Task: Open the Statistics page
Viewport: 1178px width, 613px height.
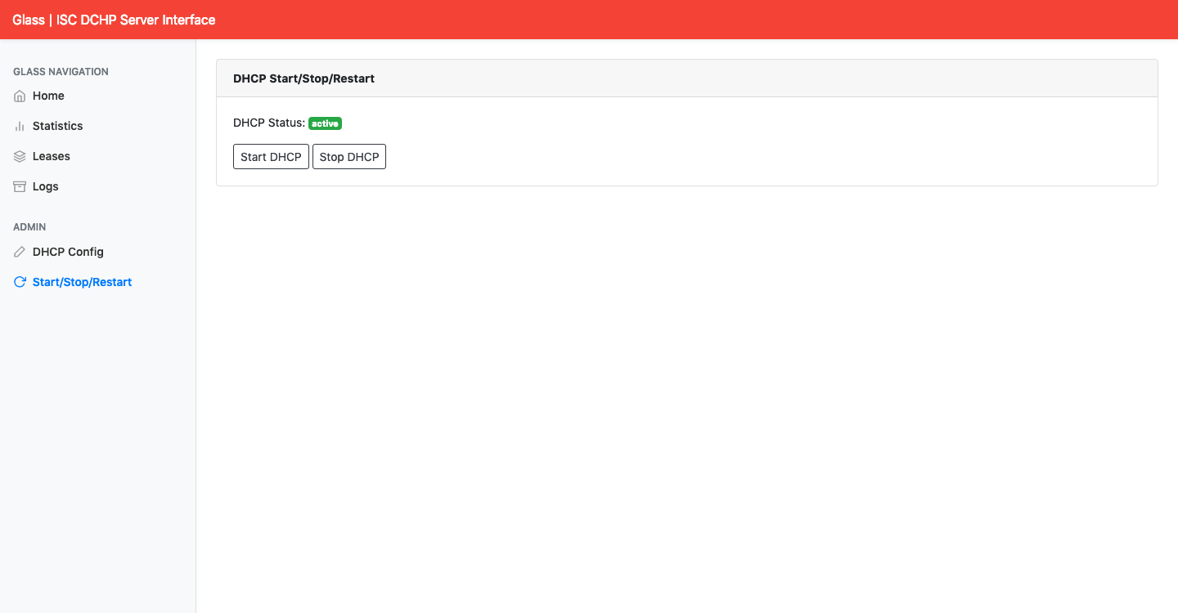Action: 57,126
